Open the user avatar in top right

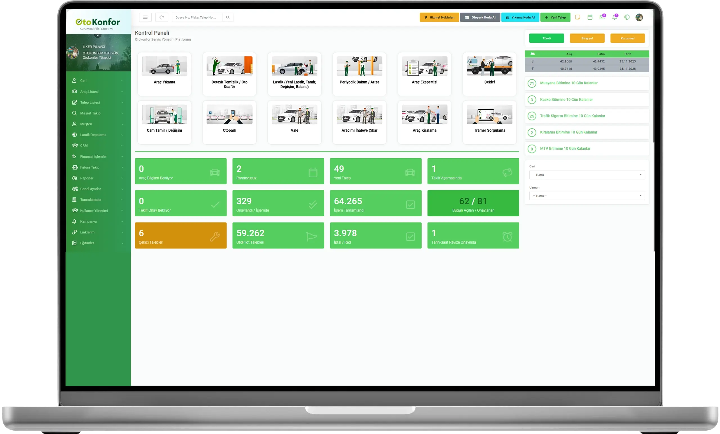point(639,17)
